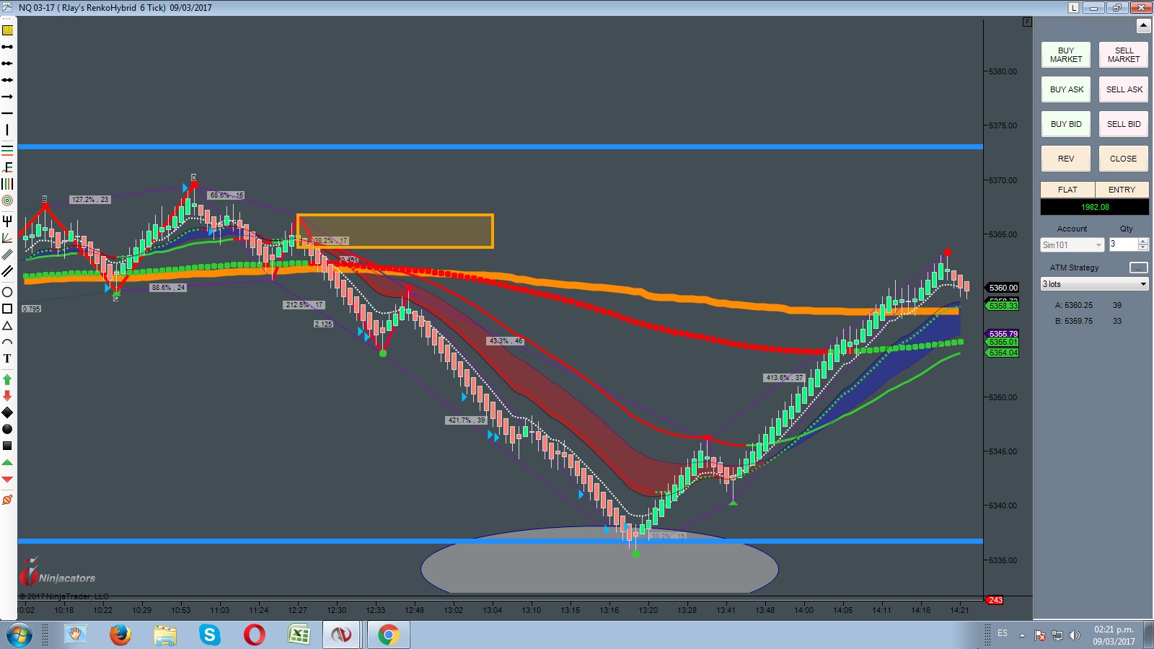Open the ATM Strategy 3 lots dropdown

pyautogui.click(x=1094, y=284)
